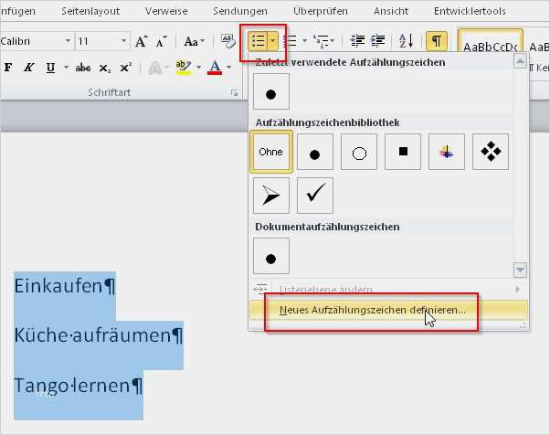Click the Küche aufräumen text line

[x=99, y=335]
